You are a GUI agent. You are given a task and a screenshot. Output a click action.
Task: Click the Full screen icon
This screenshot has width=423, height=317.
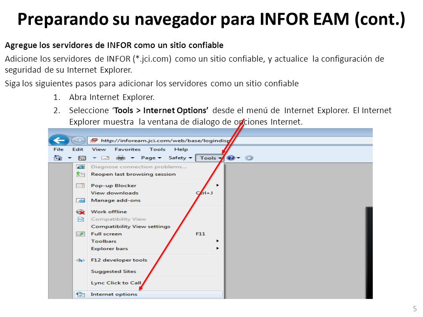pyautogui.click(x=80, y=234)
